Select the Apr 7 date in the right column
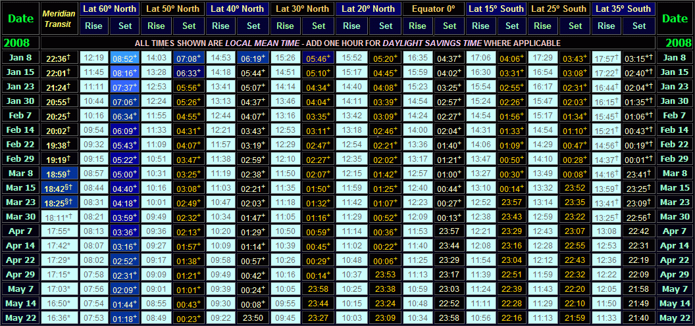Viewport: 695px width, 326px height. (675, 231)
